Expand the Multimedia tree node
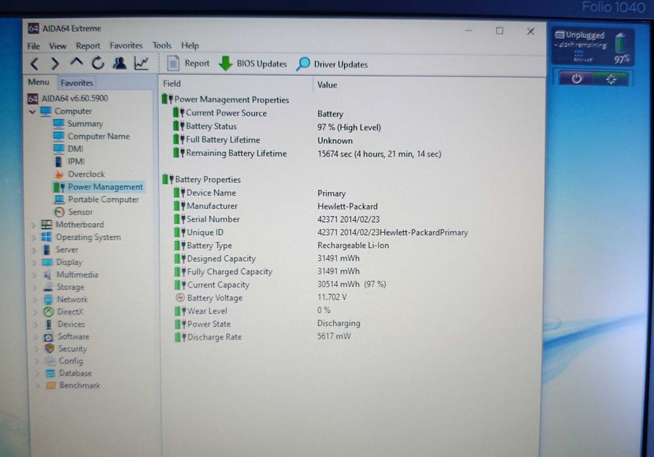Image resolution: width=654 pixels, height=457 pixels. click(x=35, y=275)
